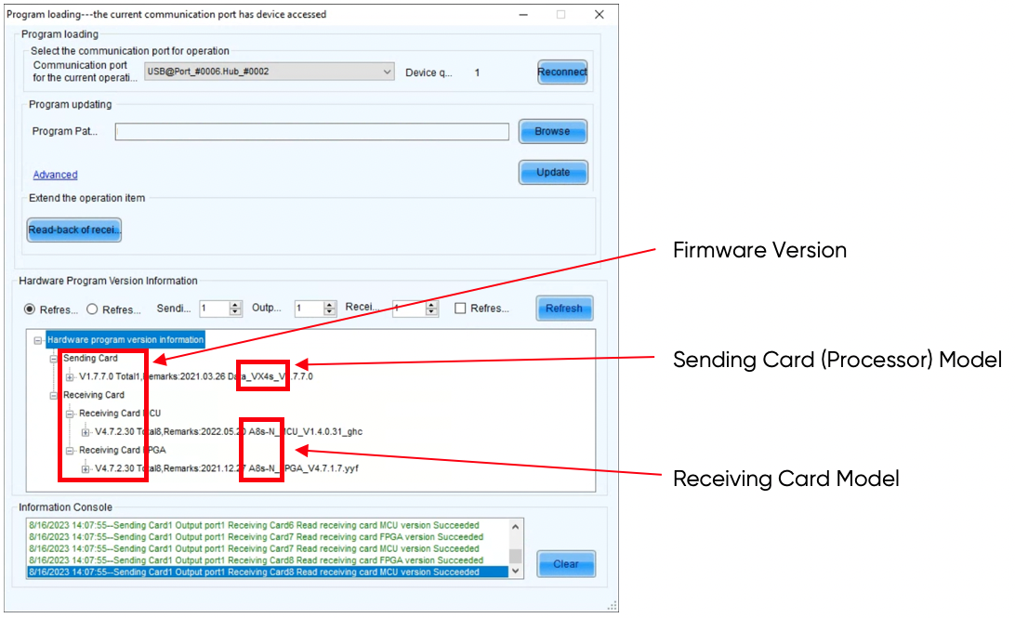Collapse the Sending Card tree node
Screen dimensions: 1015x618
pos(55,359)
